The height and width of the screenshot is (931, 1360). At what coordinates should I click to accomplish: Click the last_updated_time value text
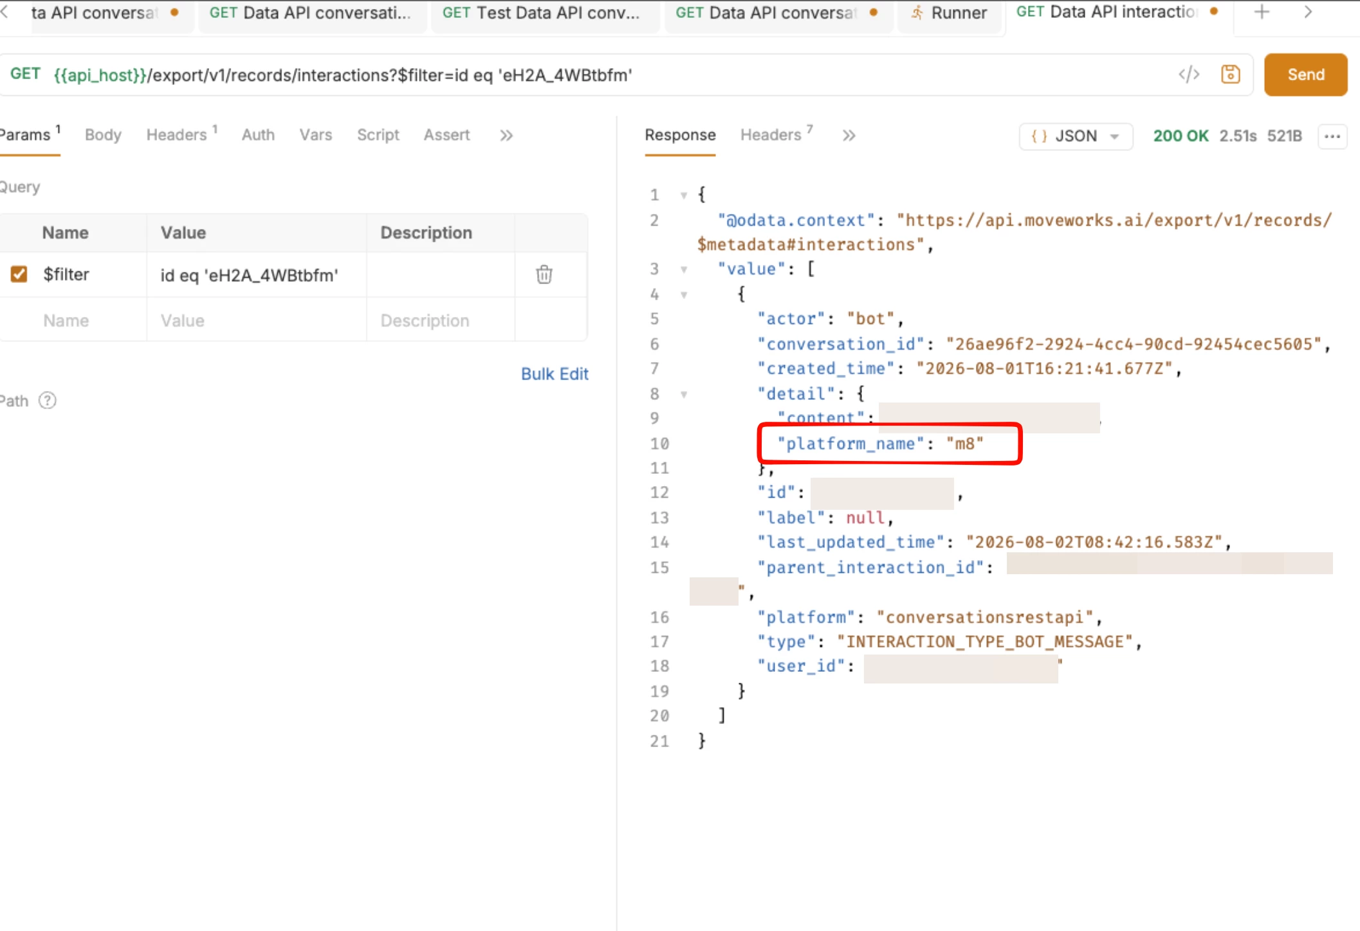1094,542
